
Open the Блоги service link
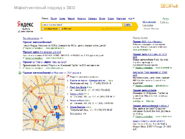pos(102,19)
